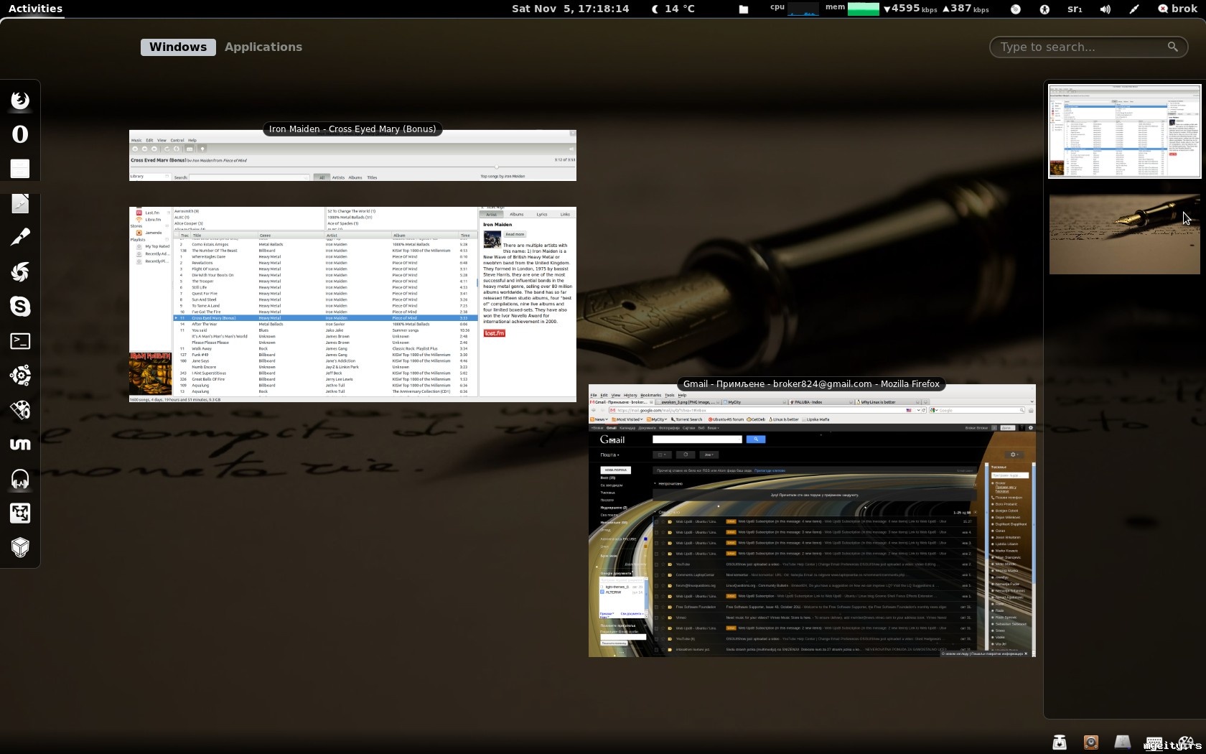The height and width of the screenshot is (754, 1206).
Task: Open the arrows-in-box icon in the dash
Action: tap(20, 513)
